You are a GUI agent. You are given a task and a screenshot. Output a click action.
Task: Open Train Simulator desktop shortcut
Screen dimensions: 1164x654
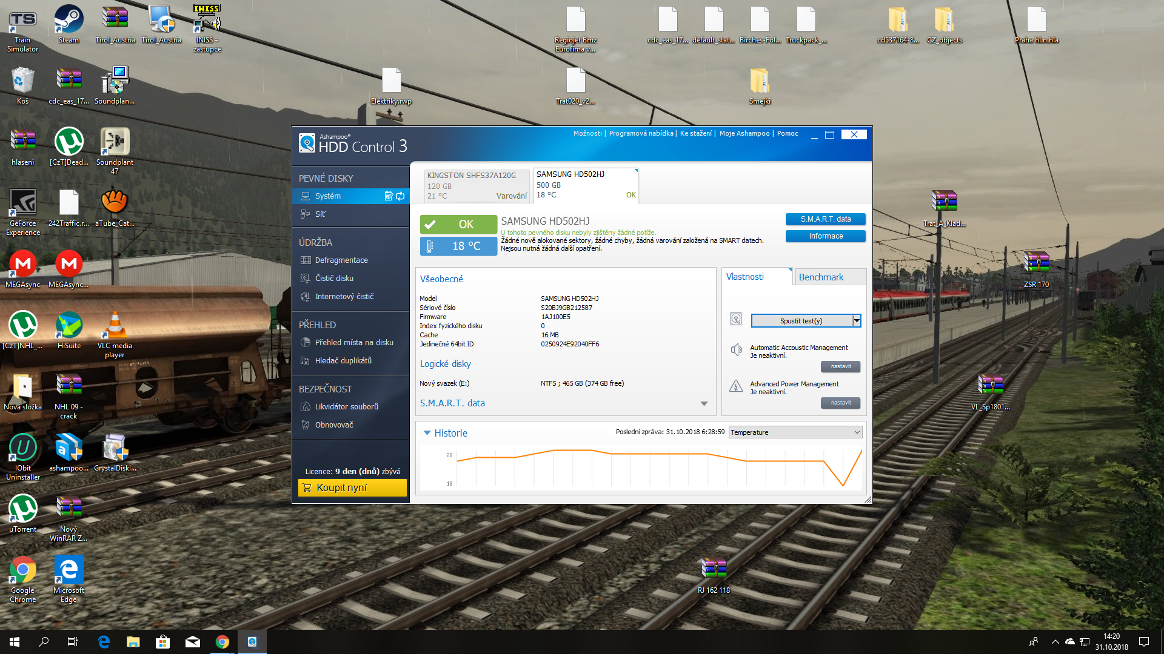click(22, 29)
